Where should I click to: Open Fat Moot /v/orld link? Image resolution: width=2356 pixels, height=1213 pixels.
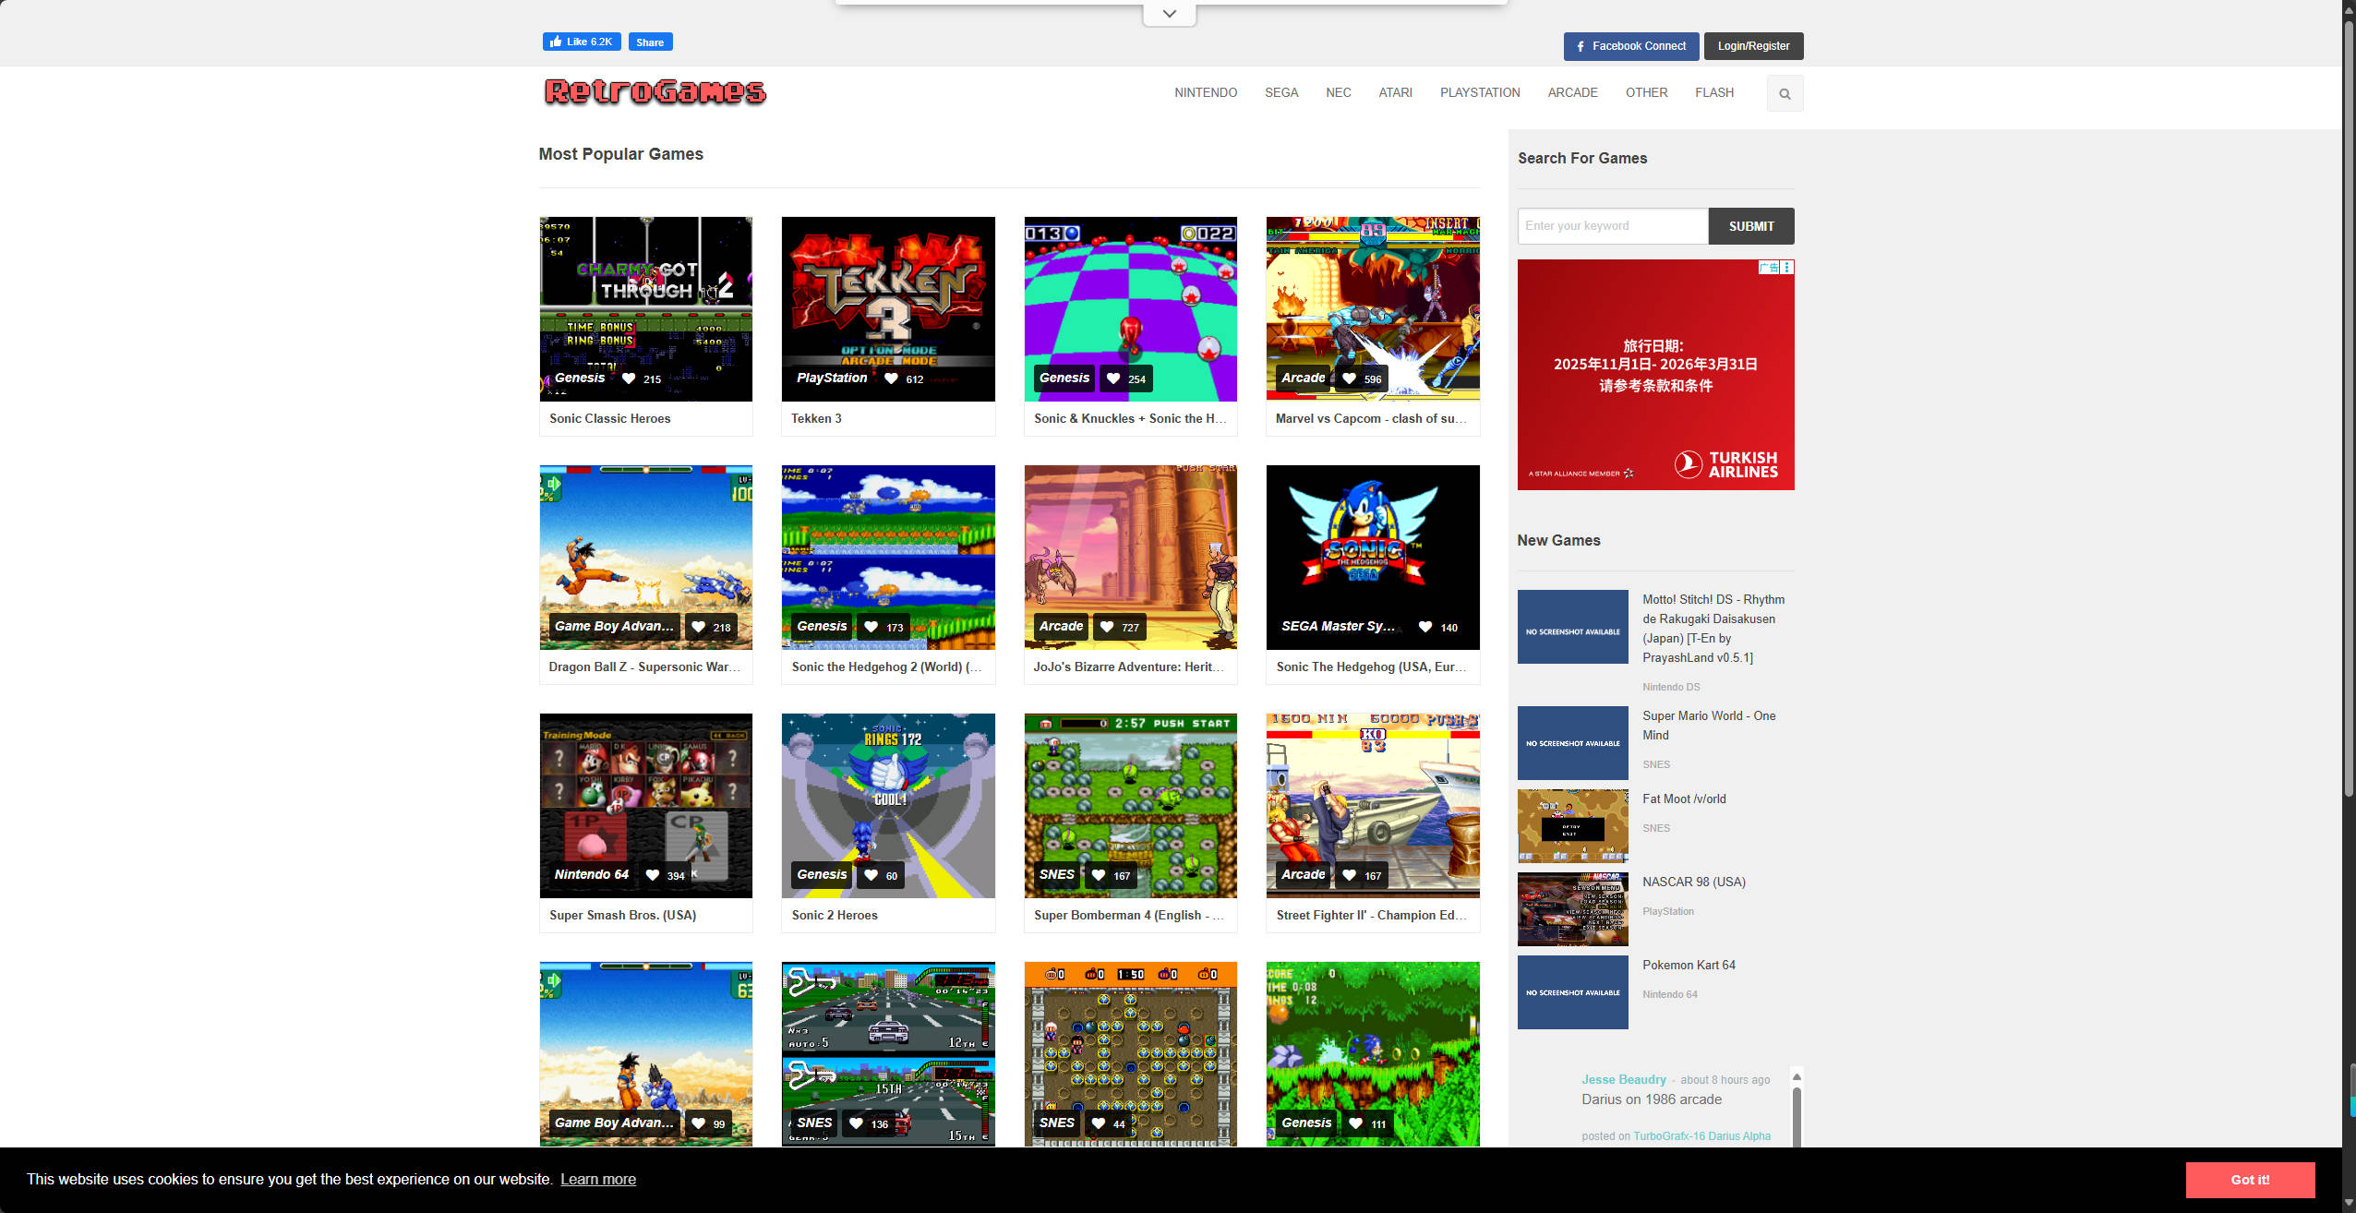(x=1684, y=799)
